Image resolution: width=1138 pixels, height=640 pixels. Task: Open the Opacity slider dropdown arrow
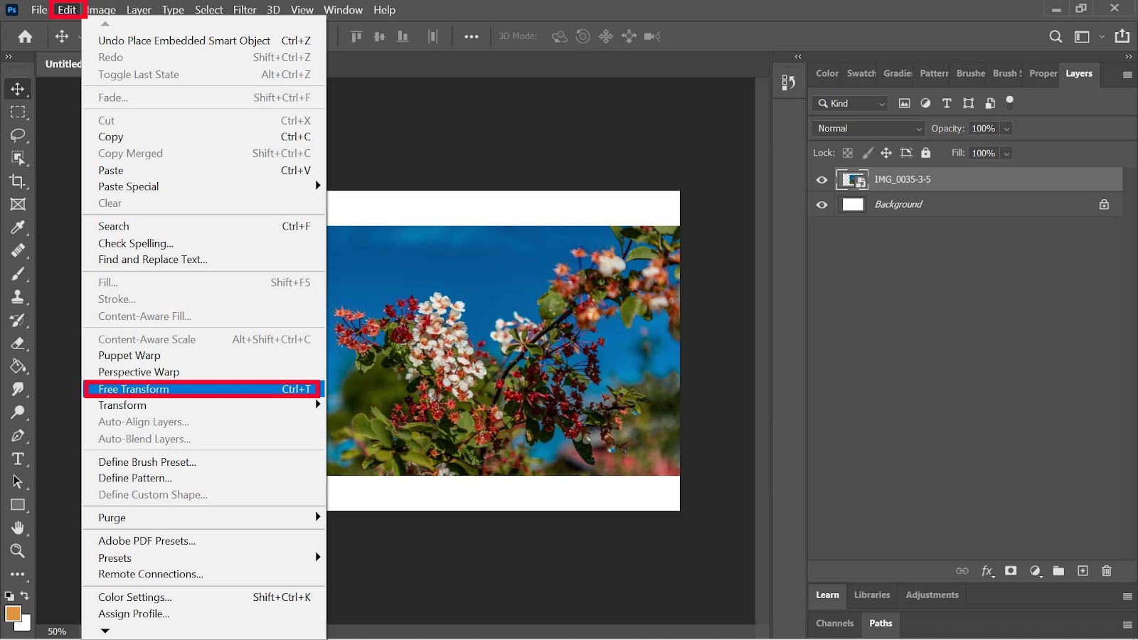tap(1006, 129)
